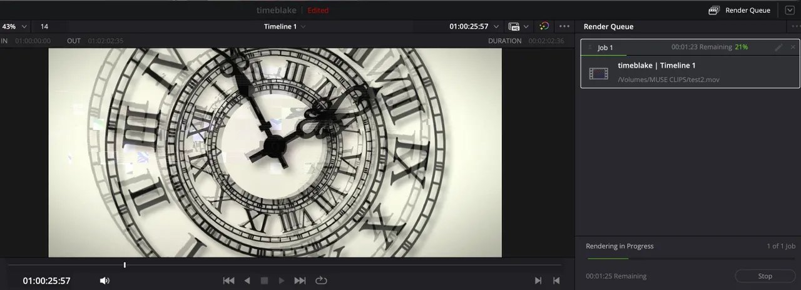
Task: Click the IN timecode 01:00:00:00
Action: 33,41
